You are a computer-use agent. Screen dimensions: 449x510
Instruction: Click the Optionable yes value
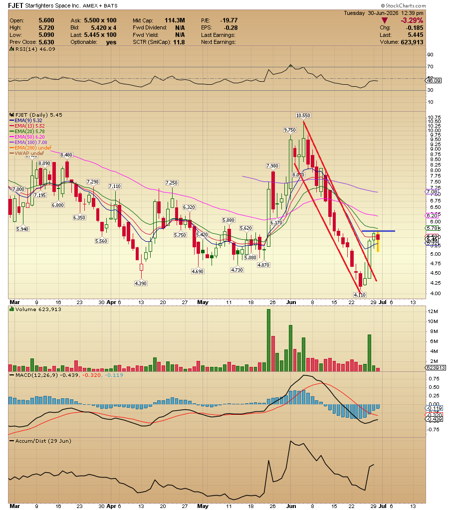111,42
